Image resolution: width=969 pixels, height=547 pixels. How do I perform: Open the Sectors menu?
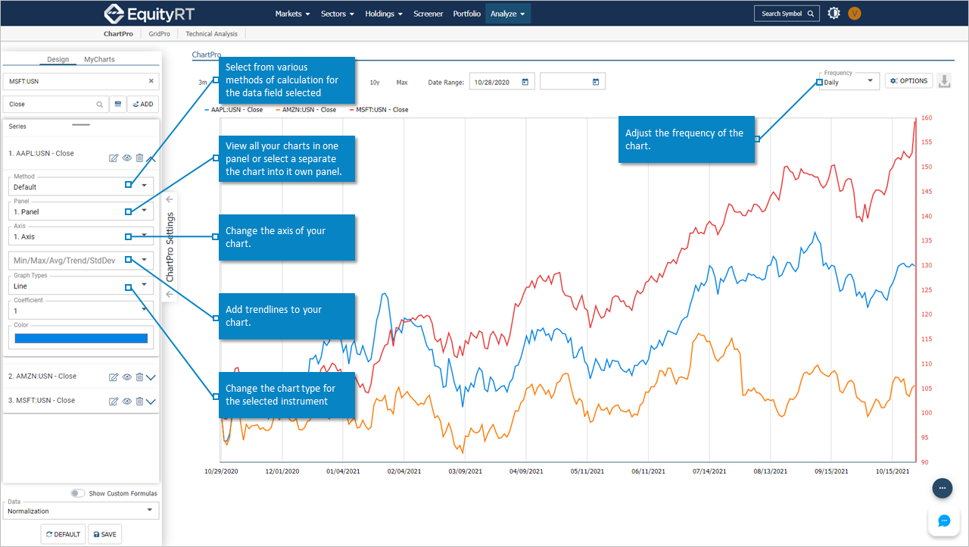click(x=337, y=14)
